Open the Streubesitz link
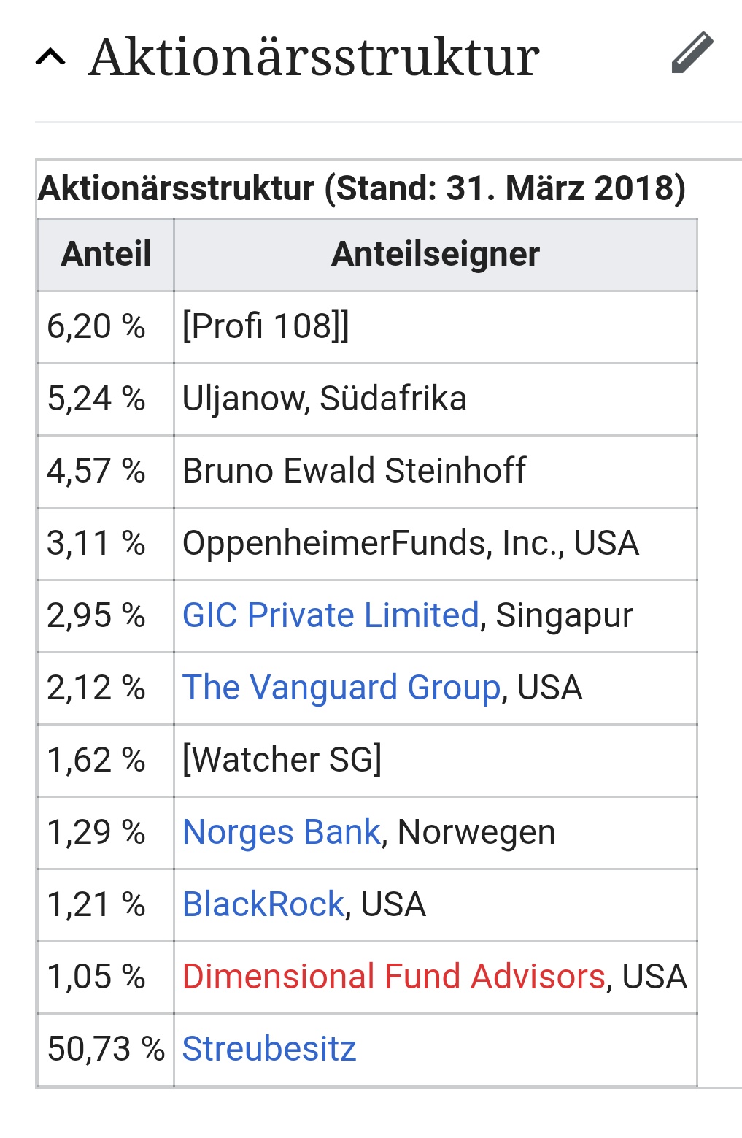Image resolution: width=742 pixels, height=1138 pixels. point(269,1049)
